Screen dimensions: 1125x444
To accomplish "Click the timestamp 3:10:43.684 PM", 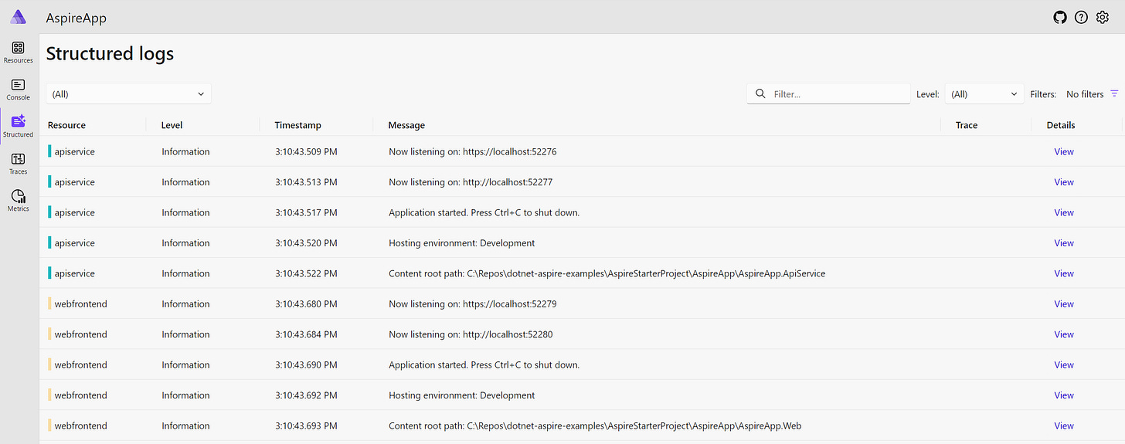I will 306,334.
